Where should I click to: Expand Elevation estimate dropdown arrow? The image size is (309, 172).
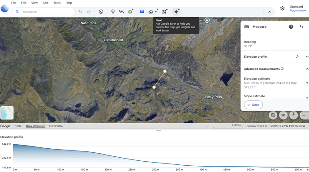(x=307, y=83)
